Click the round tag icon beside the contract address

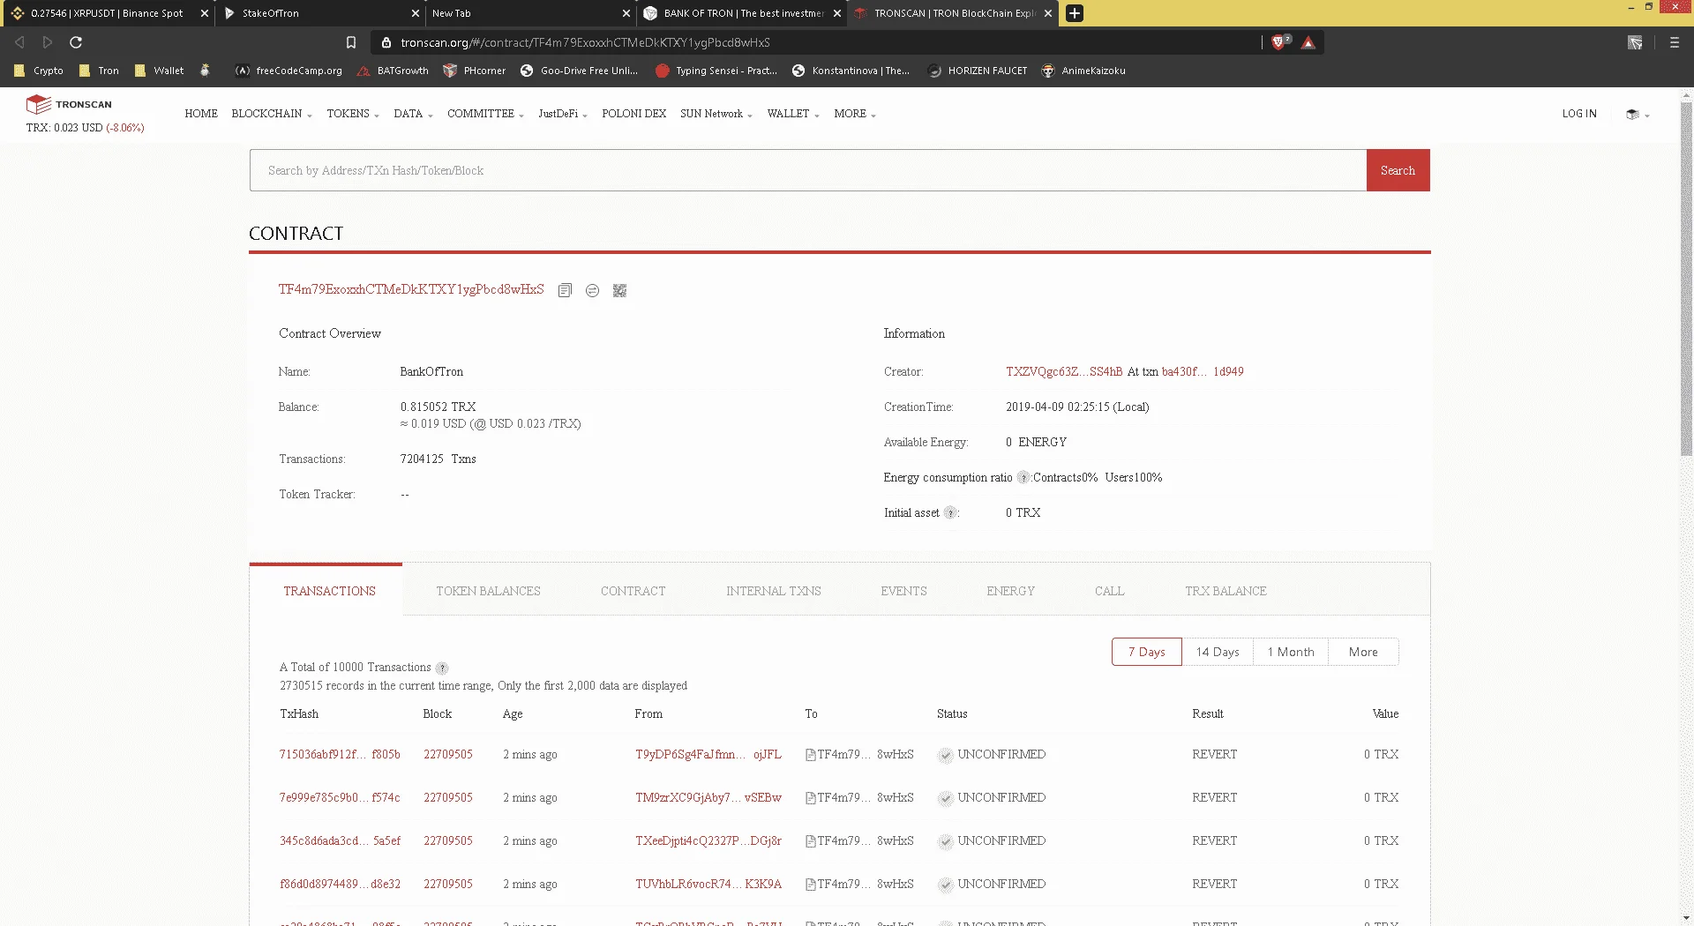coord(592,290)
